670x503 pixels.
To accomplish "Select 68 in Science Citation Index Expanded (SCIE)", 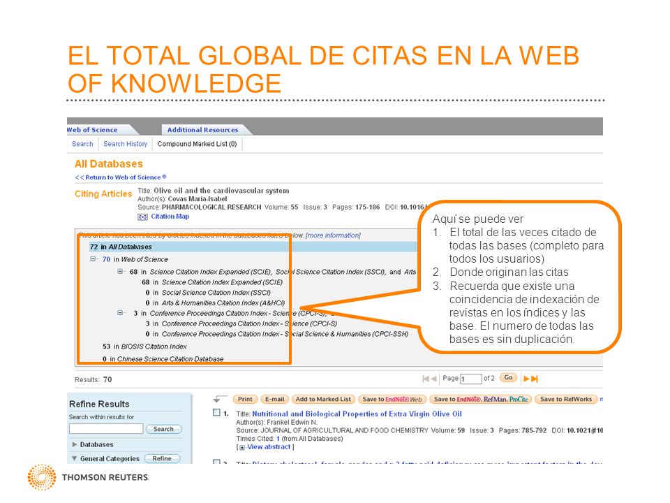I will (x=212, y=282).
